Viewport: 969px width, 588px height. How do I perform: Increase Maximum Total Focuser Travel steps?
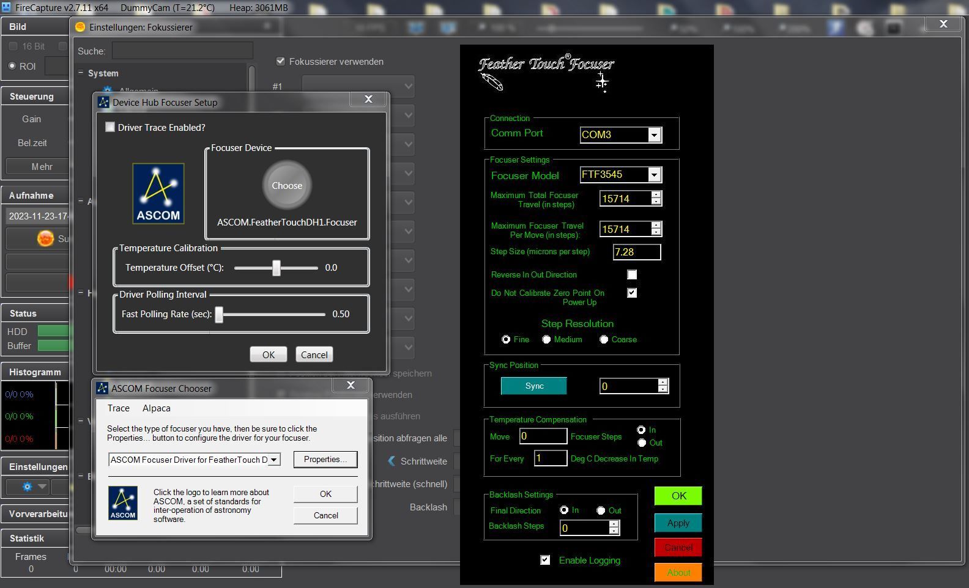656,195
